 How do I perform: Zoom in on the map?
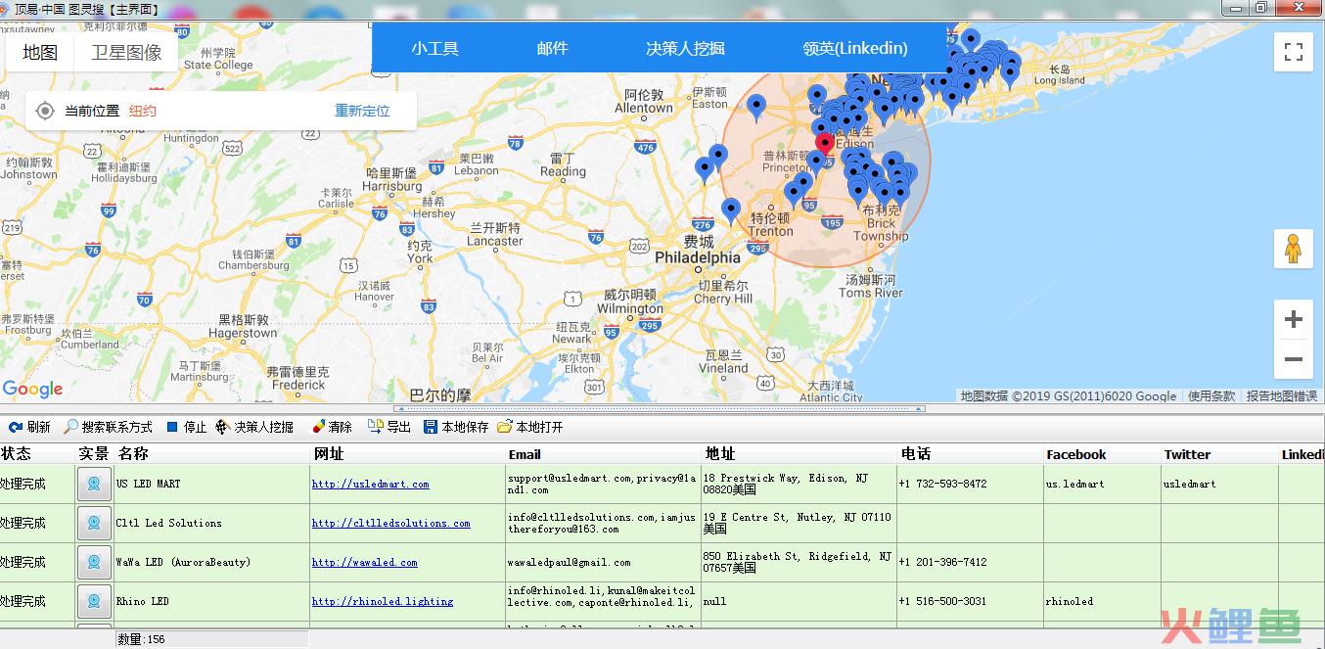[x=1293, y=319]
